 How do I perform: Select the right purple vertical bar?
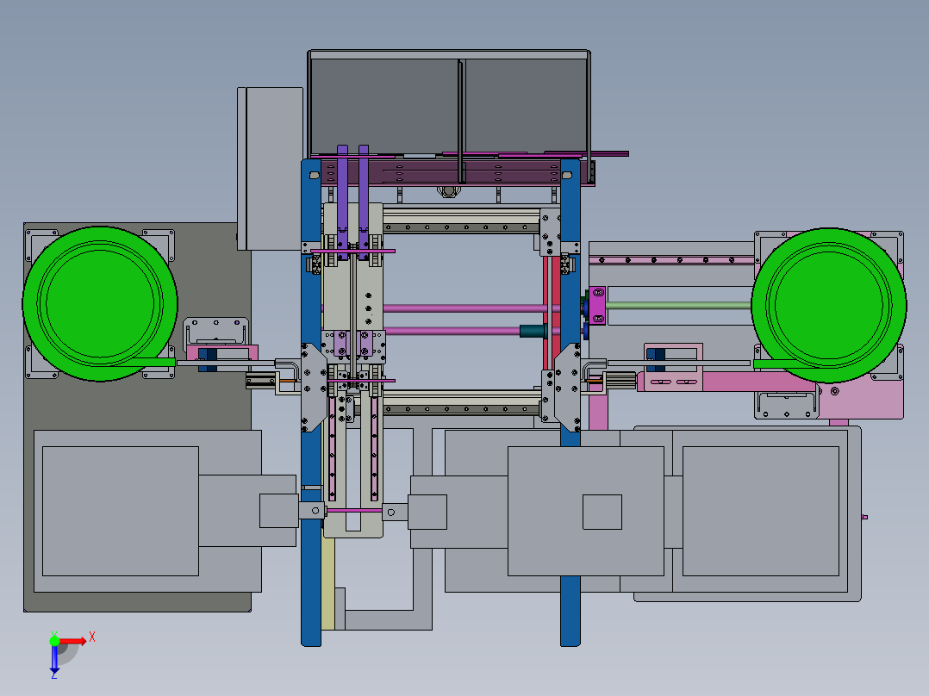(364, 203)
